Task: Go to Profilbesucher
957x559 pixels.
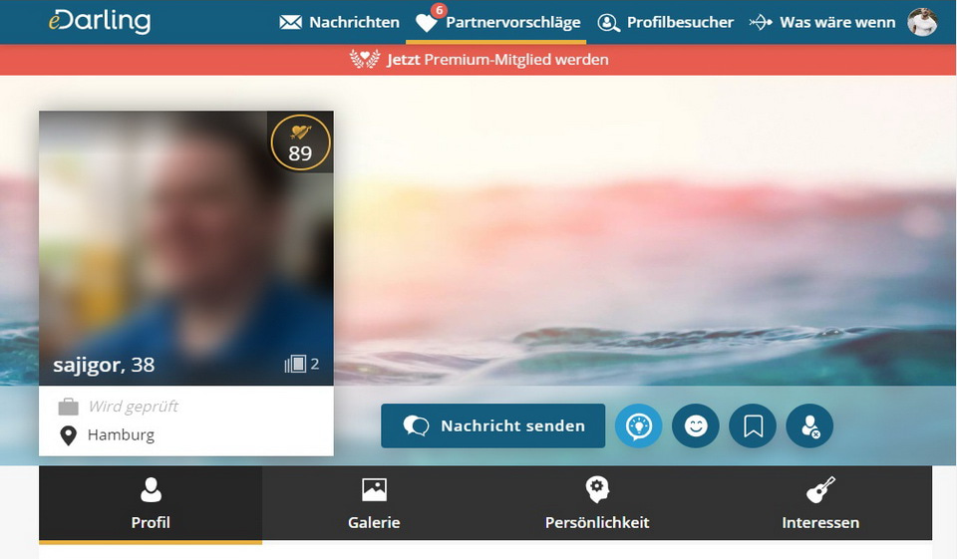Action: point(665,22)
